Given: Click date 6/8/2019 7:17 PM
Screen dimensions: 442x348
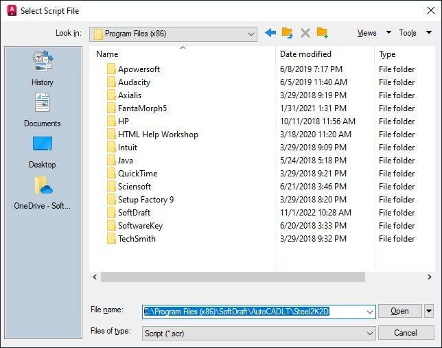Looking at the screenshot, I should tap(311, 69).
